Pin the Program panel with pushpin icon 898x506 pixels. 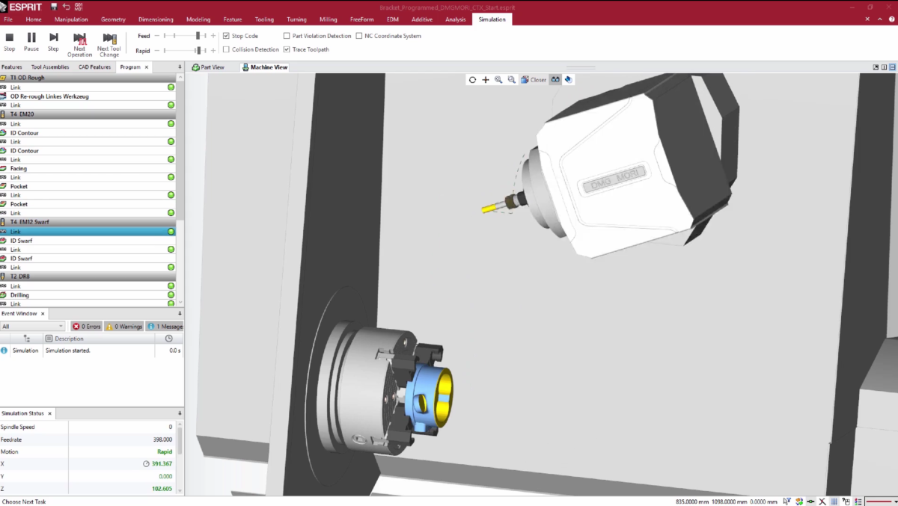point(180,67)
